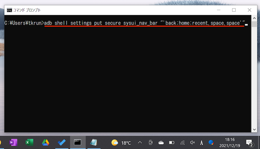Open the notepad-style app in taskbar
260x149 pixels.
[94, 142]
